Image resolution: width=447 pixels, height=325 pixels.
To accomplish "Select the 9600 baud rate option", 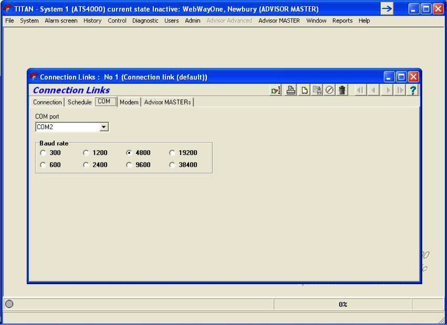I will tap(129, 165).
